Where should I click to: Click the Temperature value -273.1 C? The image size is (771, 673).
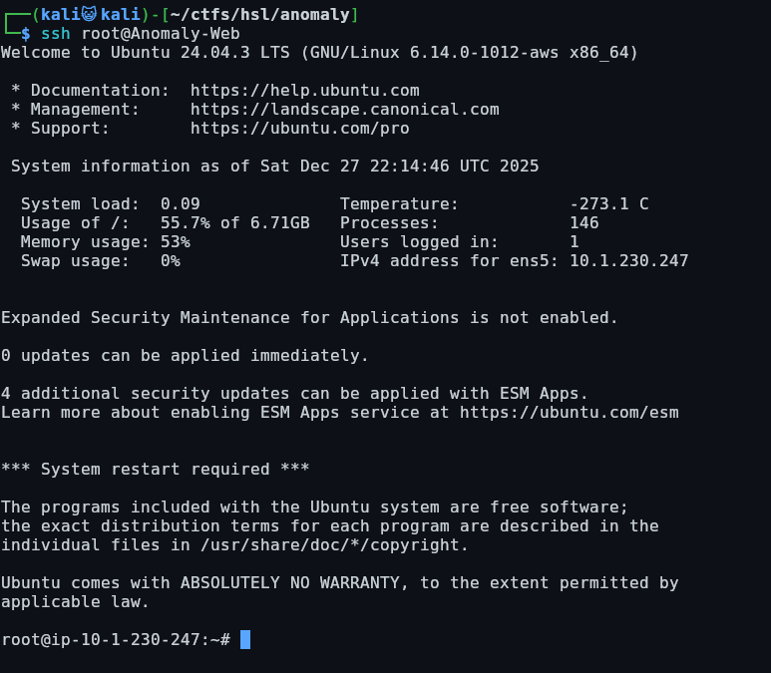(608, 203)
